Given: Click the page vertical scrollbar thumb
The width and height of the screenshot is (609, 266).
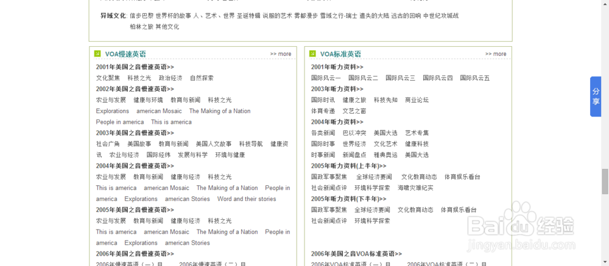Looking at the screenshot, I should pos(605,181).
